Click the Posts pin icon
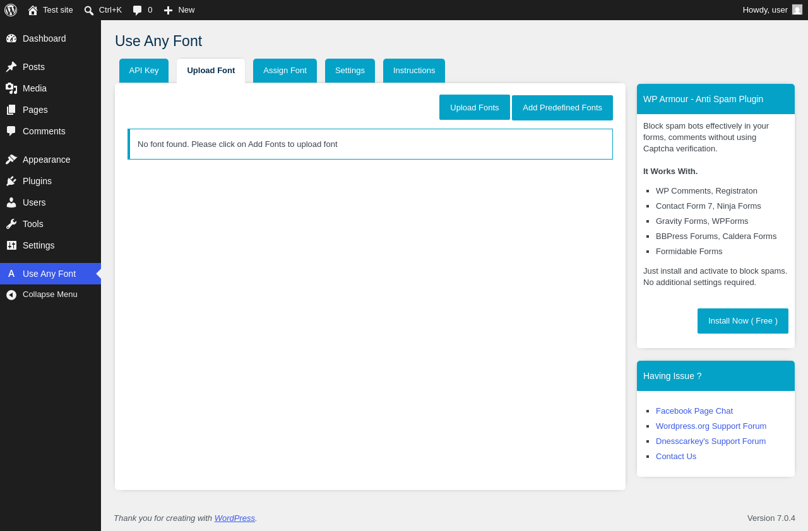 tap(11, 67)
